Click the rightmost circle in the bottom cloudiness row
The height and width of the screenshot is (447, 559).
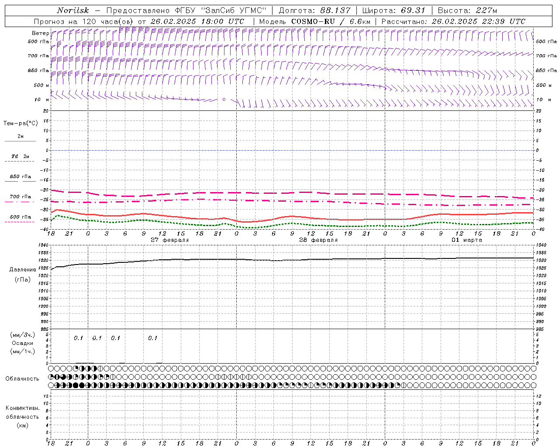(x=533, y=385)
